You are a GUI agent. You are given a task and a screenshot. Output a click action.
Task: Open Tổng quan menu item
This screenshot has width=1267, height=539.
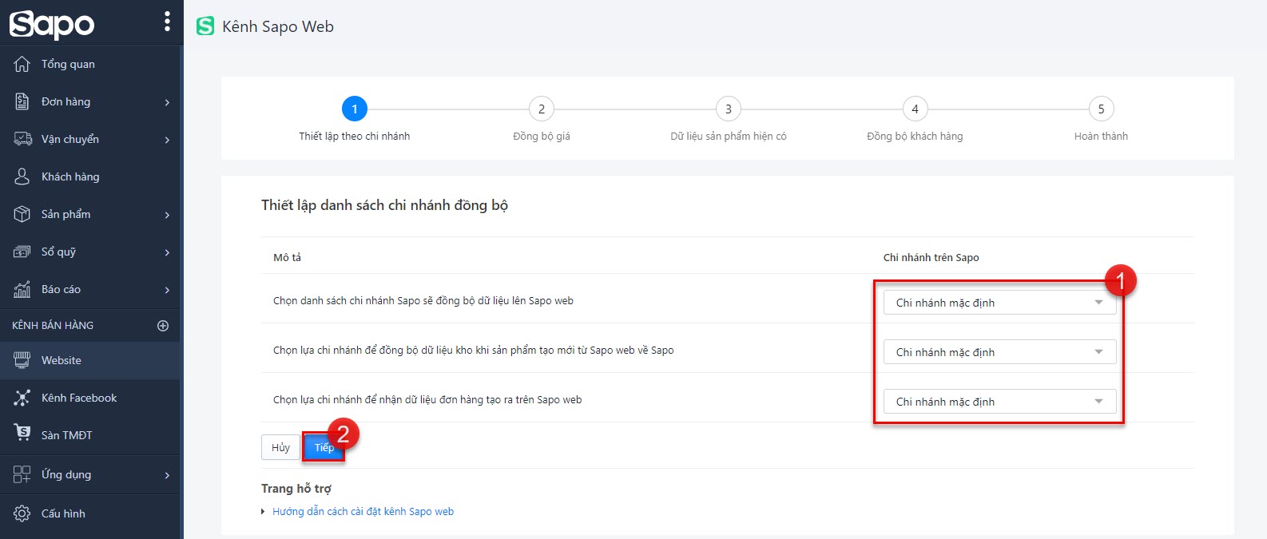[x=90, y=64]
